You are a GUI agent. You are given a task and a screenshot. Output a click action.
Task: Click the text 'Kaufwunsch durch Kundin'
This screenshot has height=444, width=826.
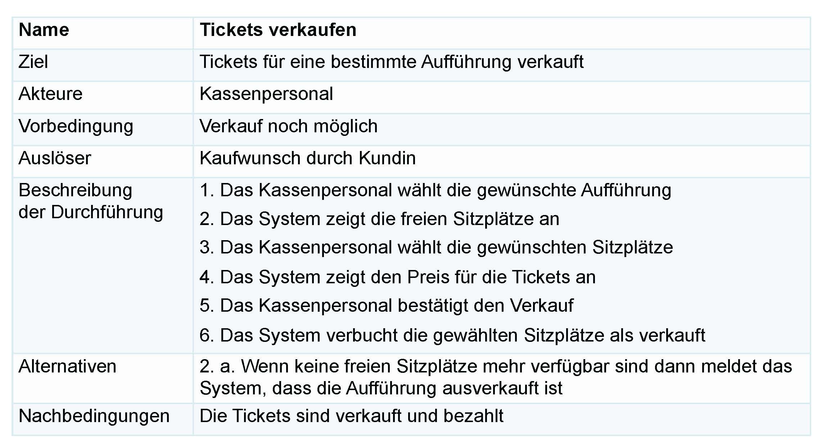coord(307,158)
